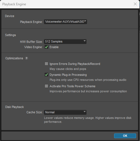Click the 'May cause clicks and pops' note
This screenshot has width=140, height=141.
(x=68, y=69)
